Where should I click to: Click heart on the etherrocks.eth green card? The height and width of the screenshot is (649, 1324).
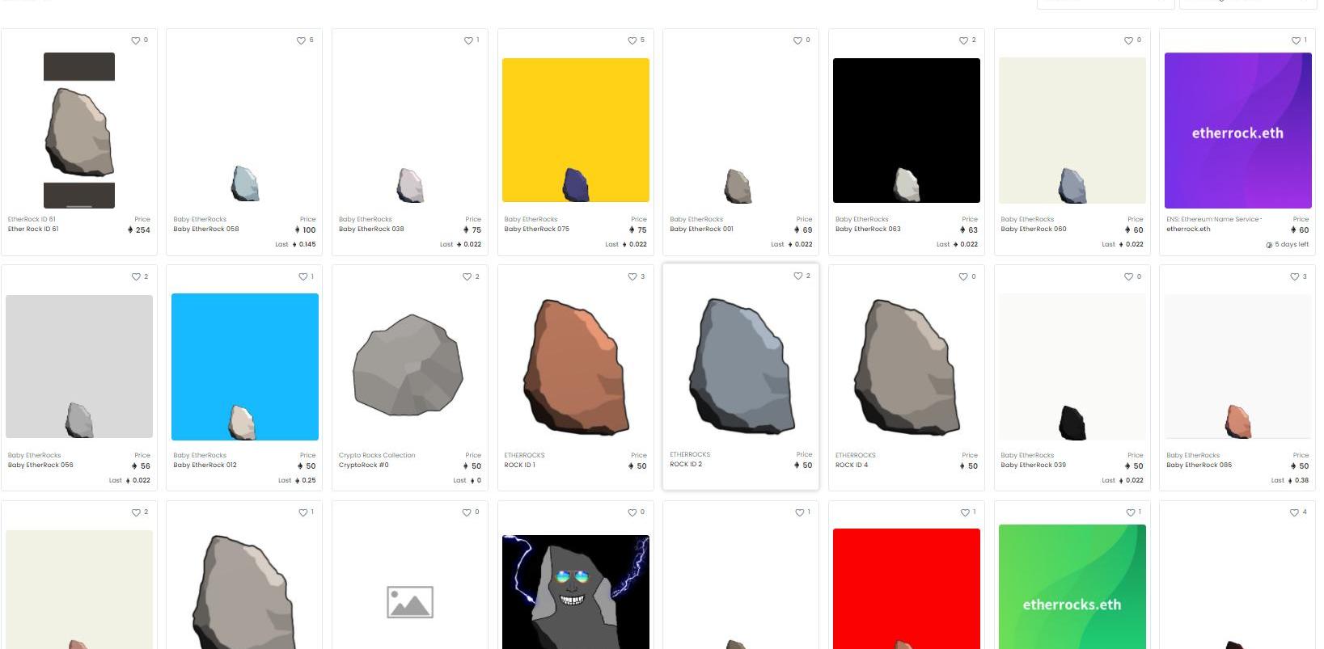pyautogui.click(x=1129, y=512)
